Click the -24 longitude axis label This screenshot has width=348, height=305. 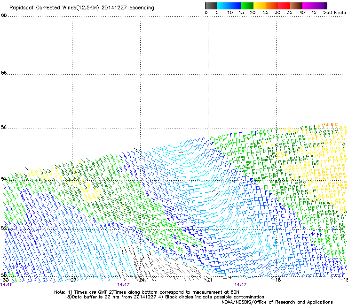[x=141, y=280]
